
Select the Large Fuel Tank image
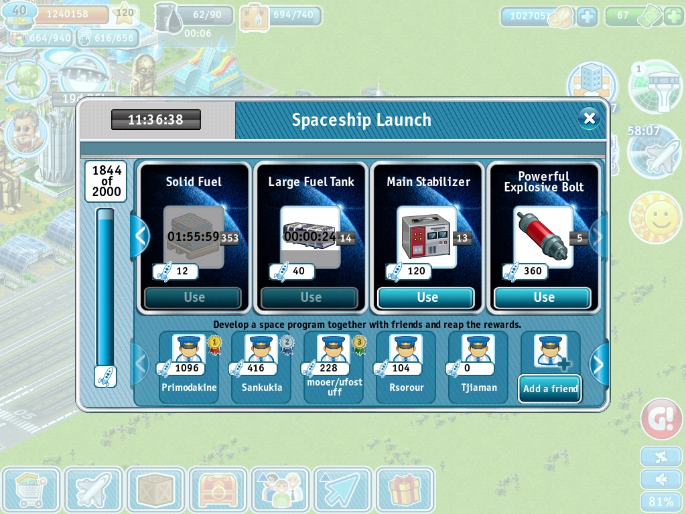(310, 237)
